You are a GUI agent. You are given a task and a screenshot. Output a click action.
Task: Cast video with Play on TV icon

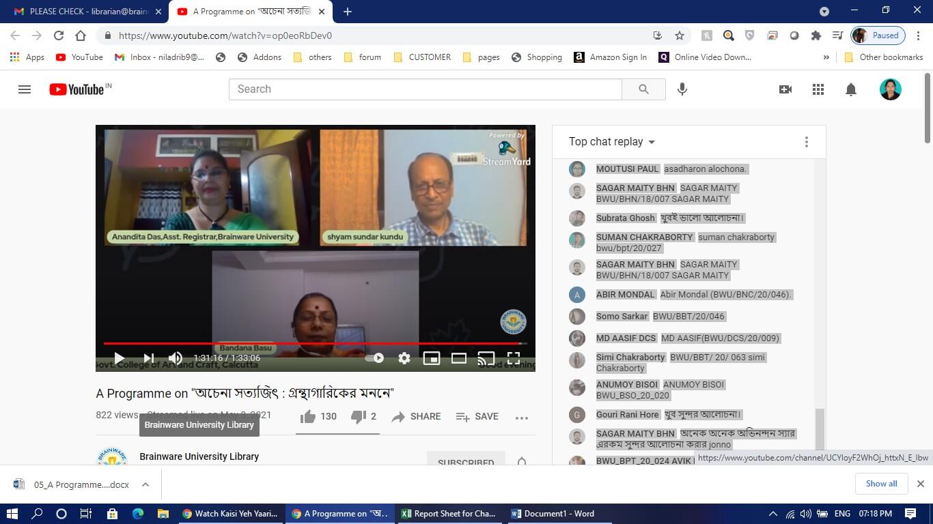(x=486, y=358)
